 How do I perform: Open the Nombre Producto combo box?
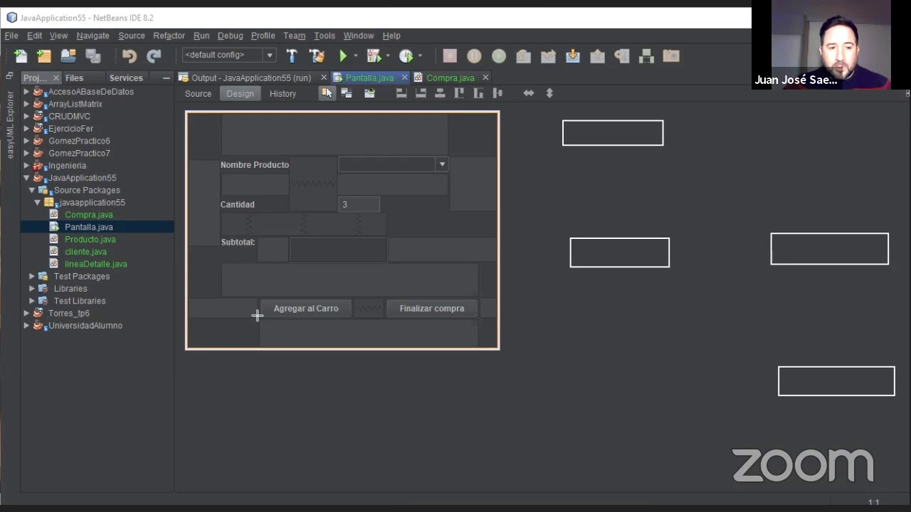point(393,164)
